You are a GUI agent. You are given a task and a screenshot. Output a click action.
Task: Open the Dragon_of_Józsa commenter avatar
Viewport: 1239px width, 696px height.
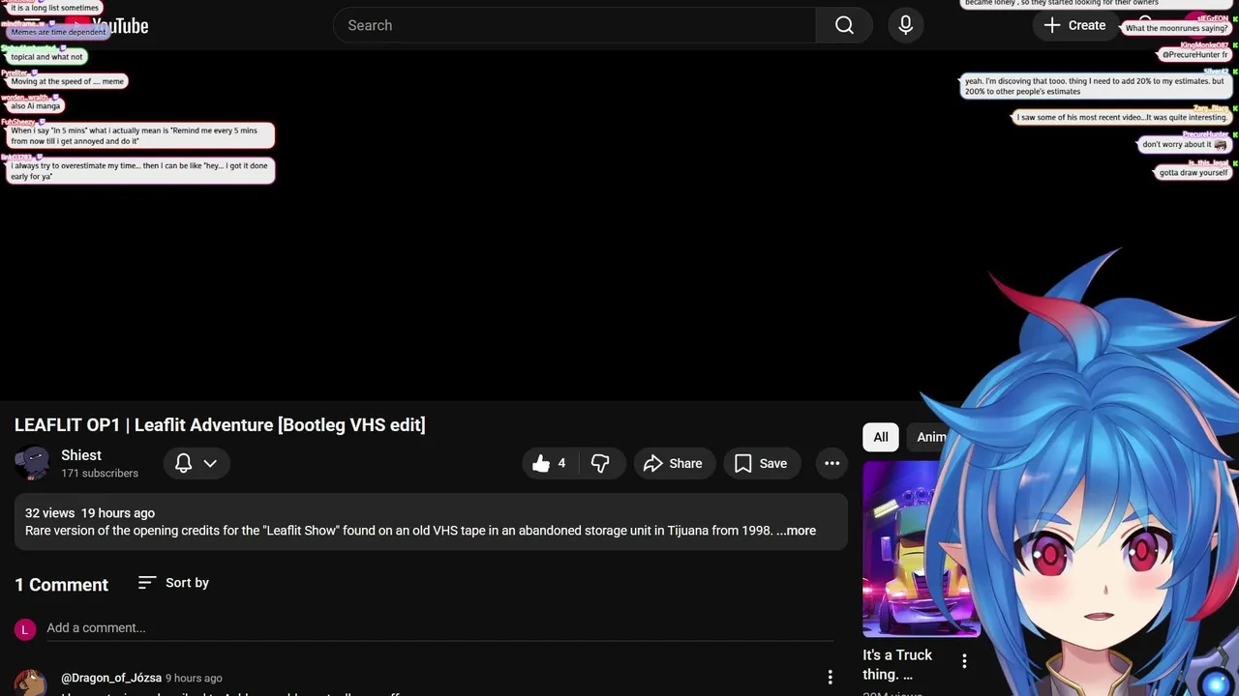[30, 682]
